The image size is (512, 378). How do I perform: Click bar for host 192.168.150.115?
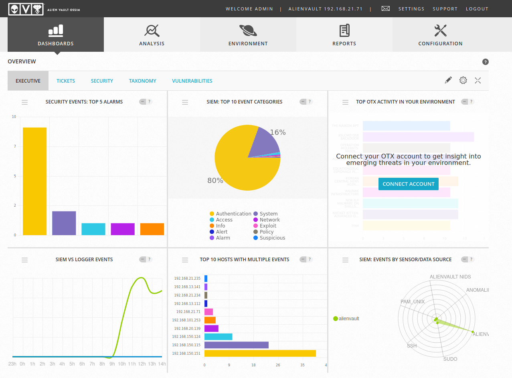coord(237,345)
